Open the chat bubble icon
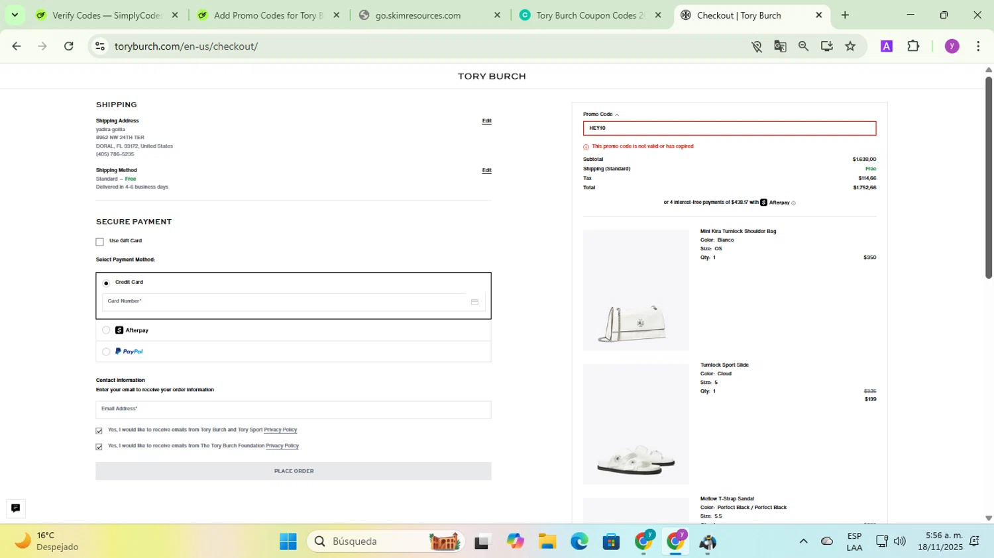The height and width of the screenshot is (558, 994). (x=15, y=508)
